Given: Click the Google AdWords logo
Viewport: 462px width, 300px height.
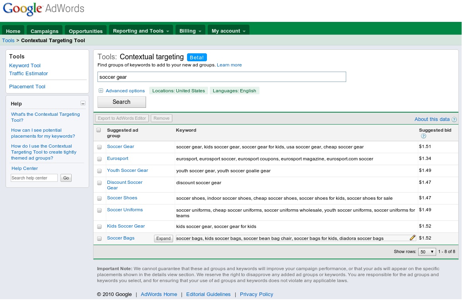Looking at the screenshot, I should [43, 9].
